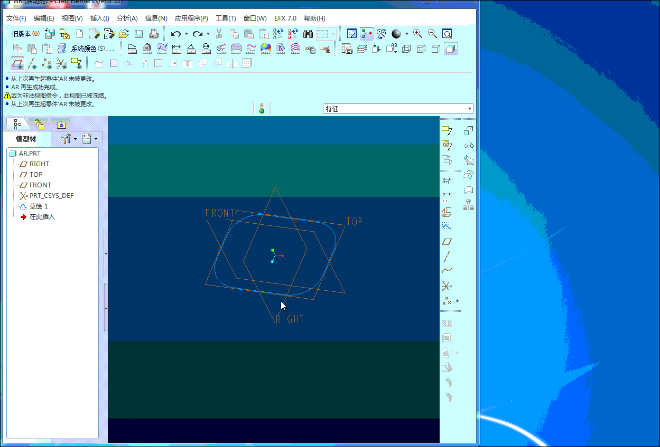Click the shaded rainbow analysis icon
Viewport: 660px width, 447px height.
(x=266, y=49)
